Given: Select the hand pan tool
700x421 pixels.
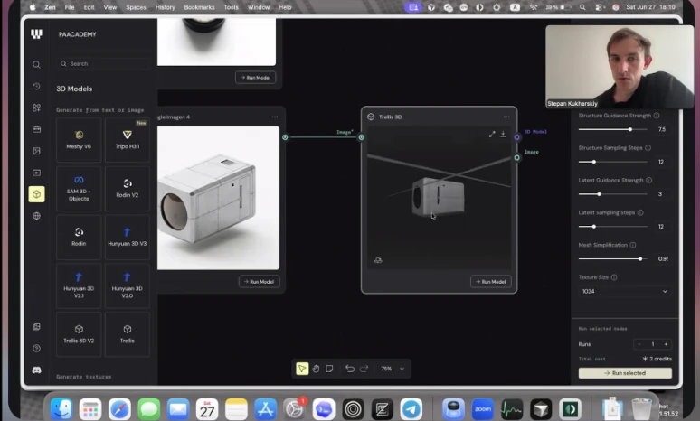Looking at the screenshot, I should coord(316,369).
